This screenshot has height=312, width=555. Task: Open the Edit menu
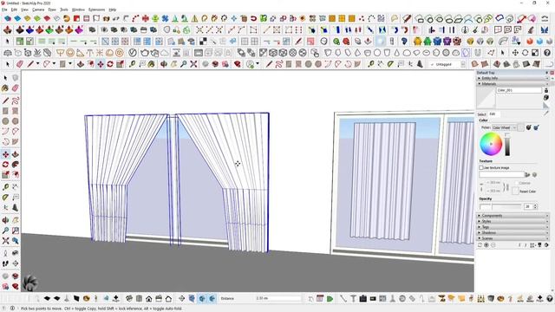coord(14,10)
